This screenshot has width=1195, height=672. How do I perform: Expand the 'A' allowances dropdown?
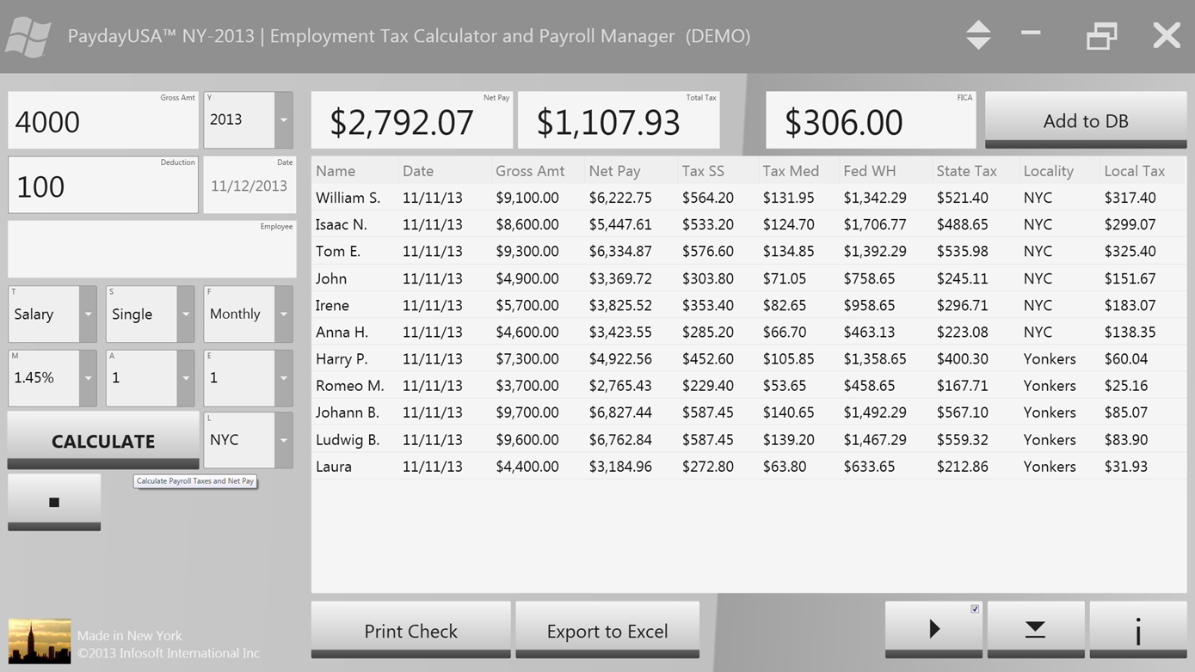coord(186,378)
